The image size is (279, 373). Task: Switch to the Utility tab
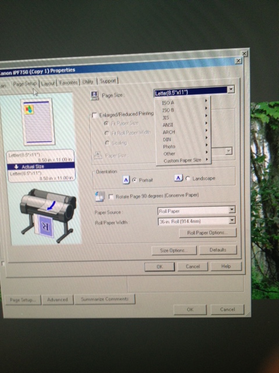click(x=88, y=82)
